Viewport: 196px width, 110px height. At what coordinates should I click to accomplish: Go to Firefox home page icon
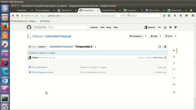[181, 16]
